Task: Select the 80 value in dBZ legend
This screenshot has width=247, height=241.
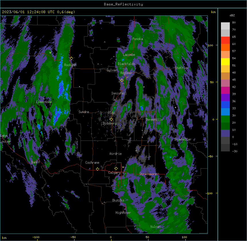Action: 234,23
